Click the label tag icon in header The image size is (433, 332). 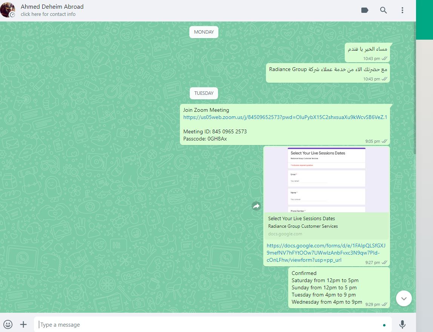point(365,10)
